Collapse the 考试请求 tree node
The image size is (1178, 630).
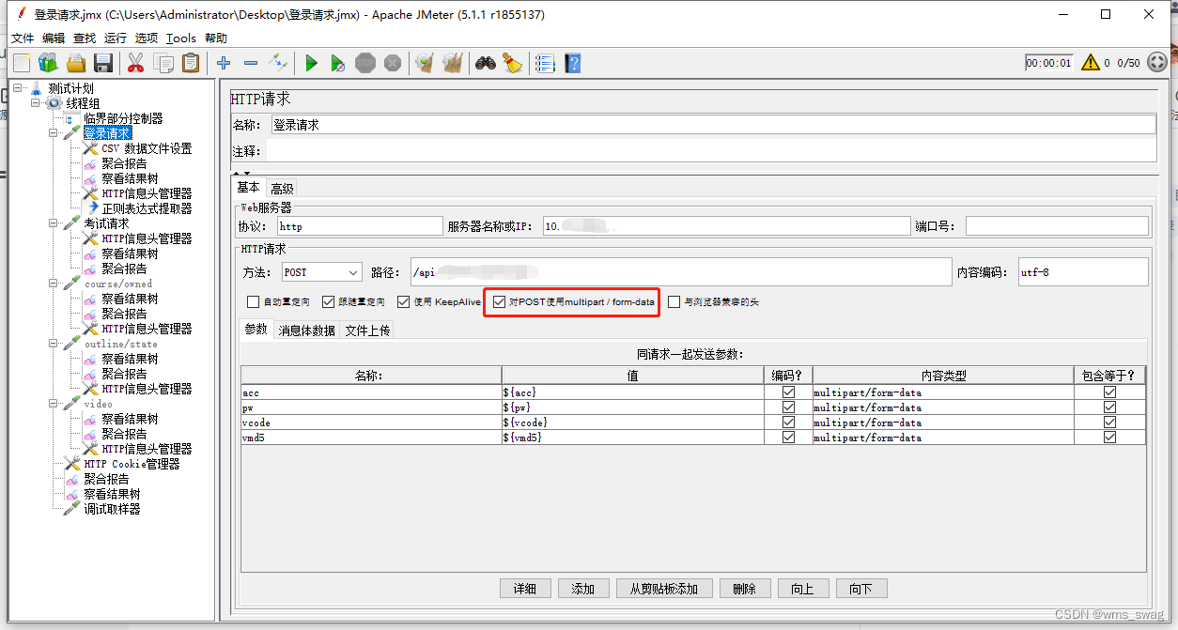(x=54, y=223)
